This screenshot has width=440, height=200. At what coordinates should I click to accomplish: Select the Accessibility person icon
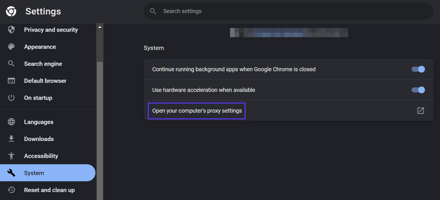[11, 156]
